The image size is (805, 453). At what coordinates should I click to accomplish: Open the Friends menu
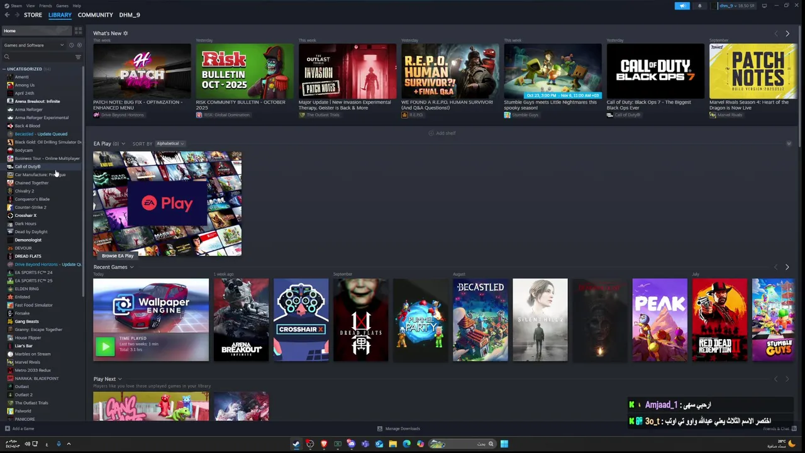[x=45, y=6]
